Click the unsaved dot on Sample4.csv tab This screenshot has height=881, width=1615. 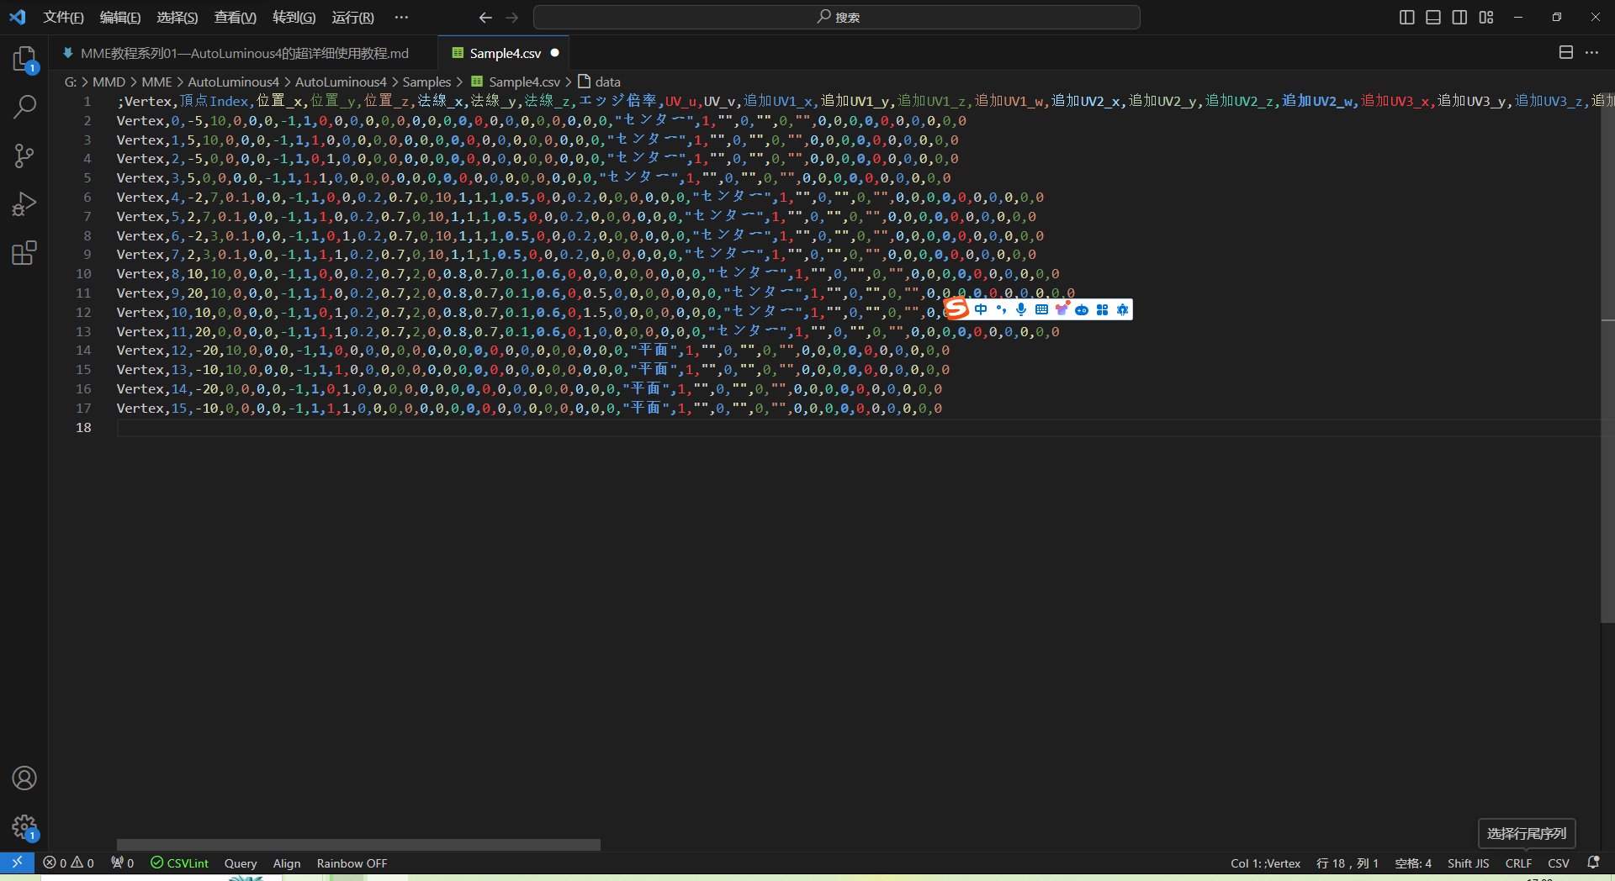(x=554, y=53)
